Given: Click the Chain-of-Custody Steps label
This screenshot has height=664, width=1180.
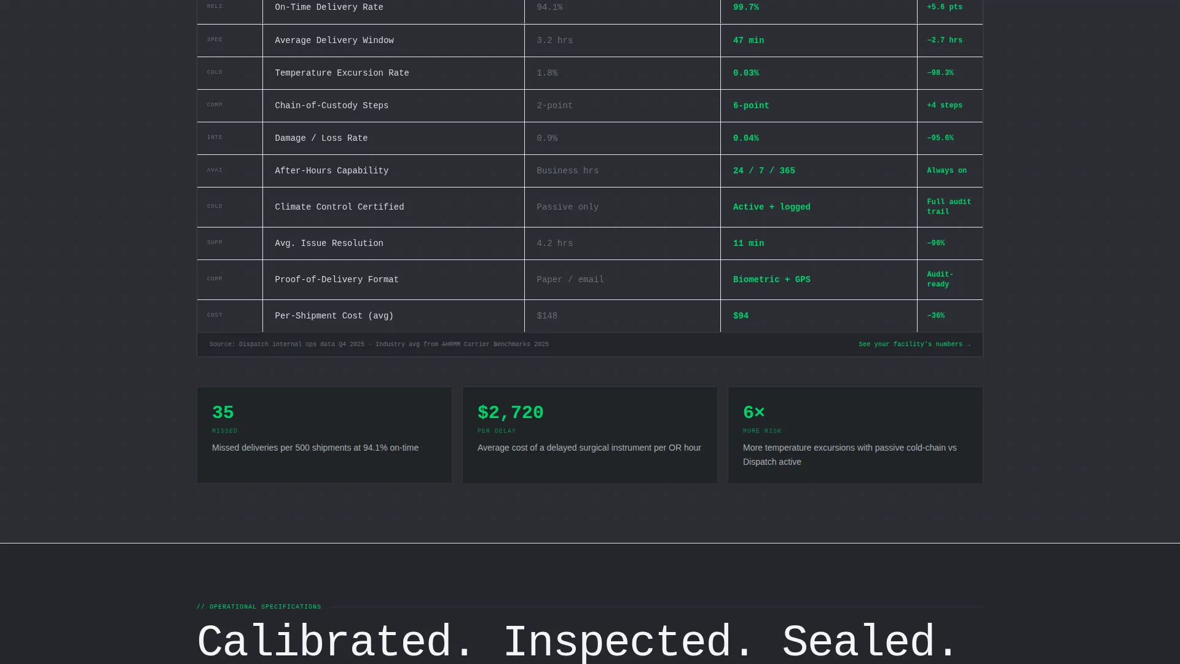Looking at the screenshot, I should click(332, 106).
